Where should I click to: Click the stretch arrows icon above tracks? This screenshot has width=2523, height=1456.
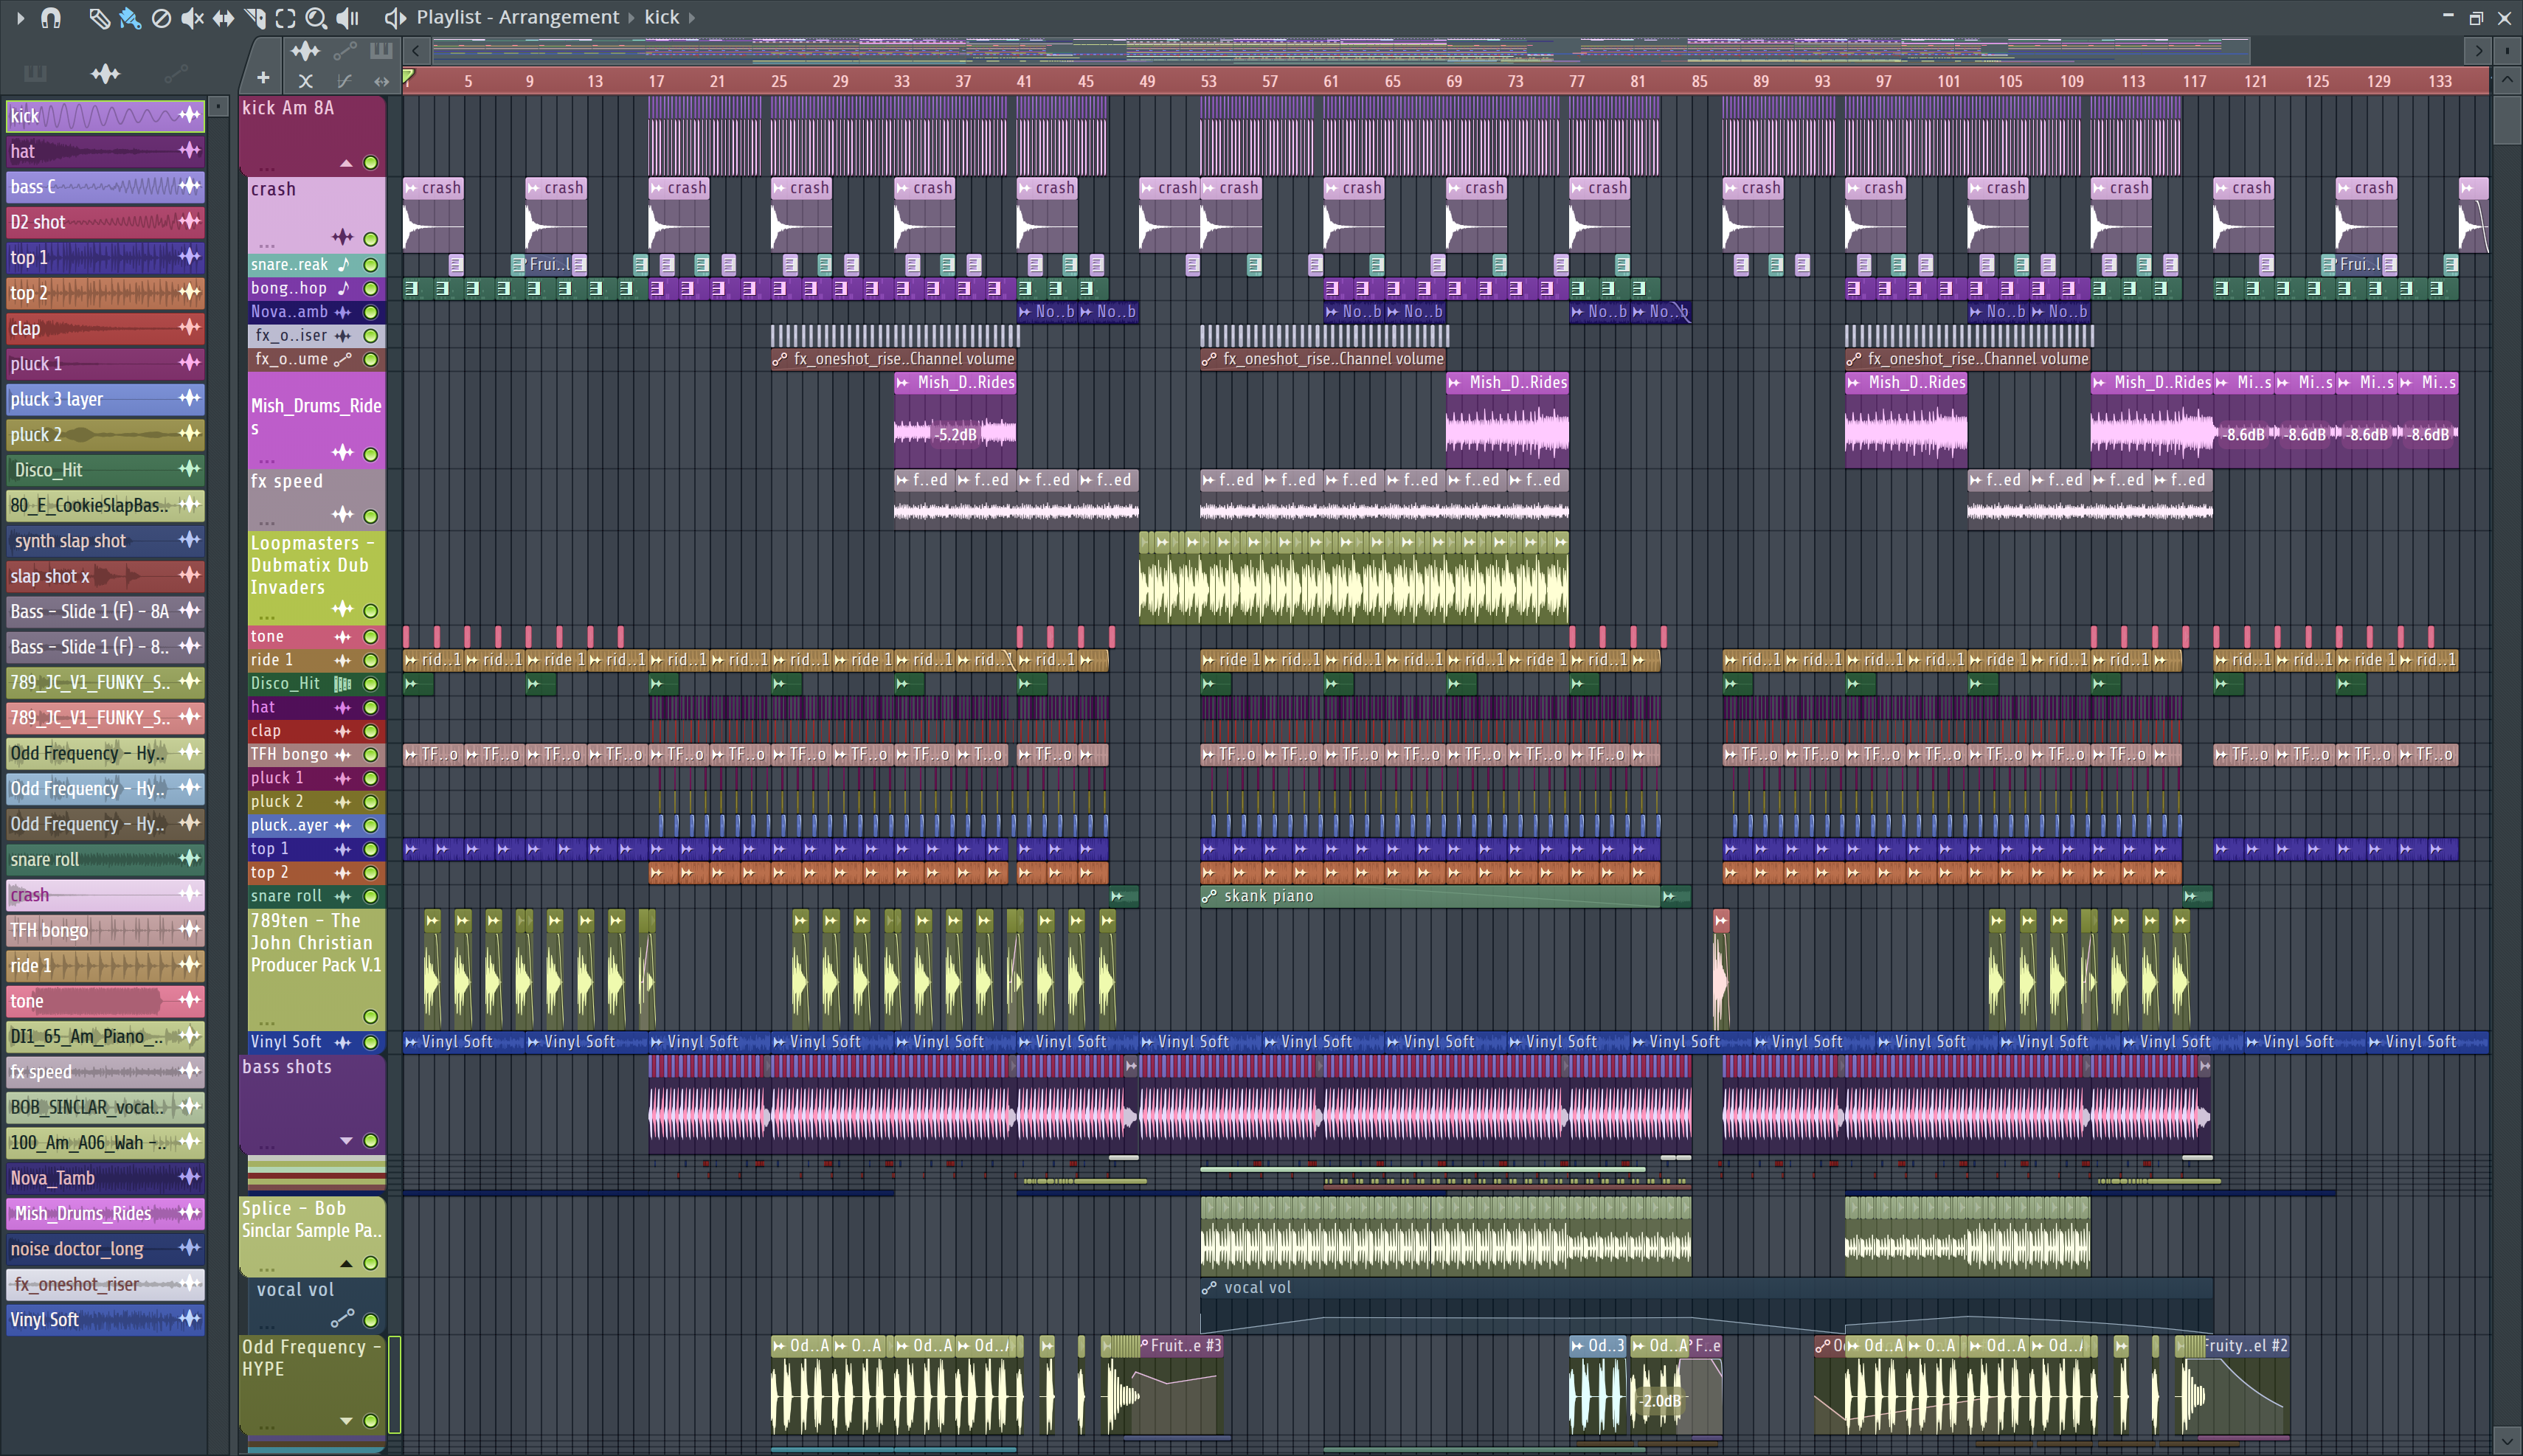pyautogui.click(x=381, y=81)
